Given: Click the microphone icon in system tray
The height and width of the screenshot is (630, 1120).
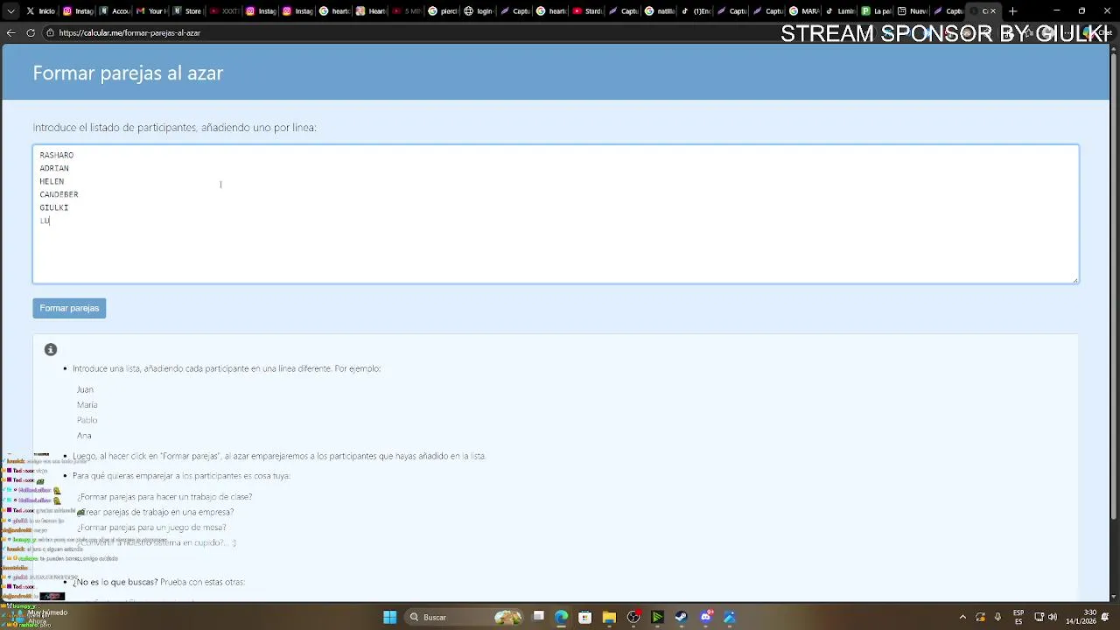Looking at the screenshot, I should 997,617.
